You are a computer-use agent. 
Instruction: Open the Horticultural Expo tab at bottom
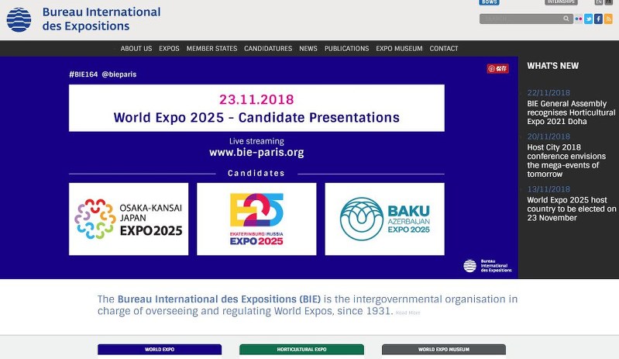pyautogui.click(x=301, y=350)
